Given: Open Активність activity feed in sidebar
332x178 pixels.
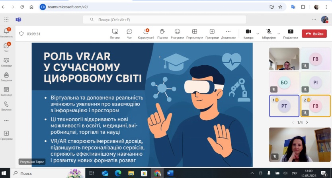Looking at the screenshot, I should [x=6, y=32].
